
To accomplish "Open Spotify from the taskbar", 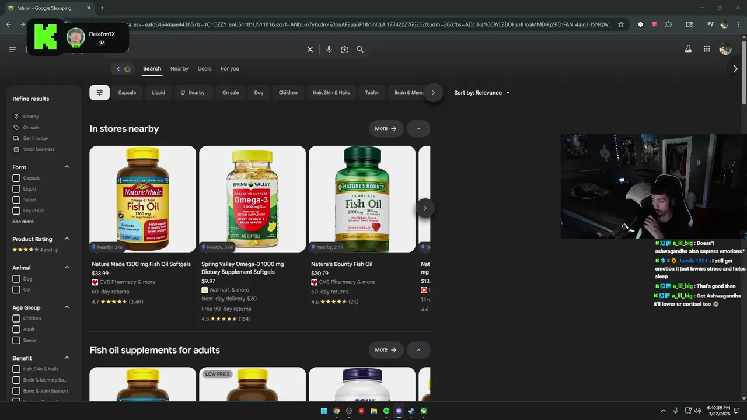I will pyautogui.click(x=386, y=411).
